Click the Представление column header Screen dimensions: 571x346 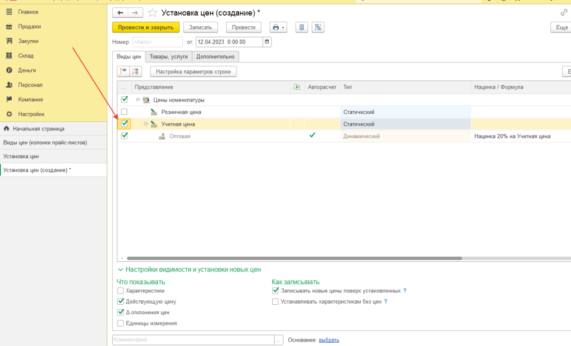[211, 87]
